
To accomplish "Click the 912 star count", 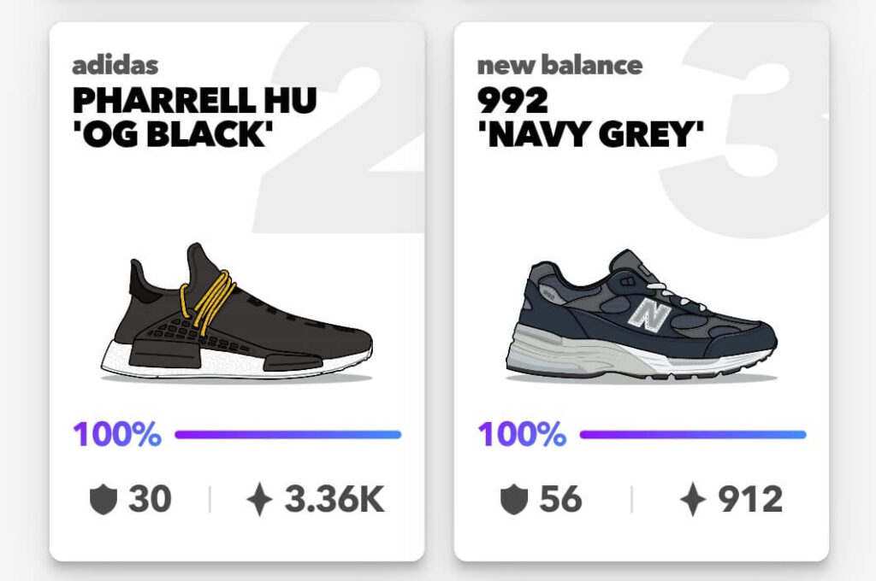I will (750, 499).
